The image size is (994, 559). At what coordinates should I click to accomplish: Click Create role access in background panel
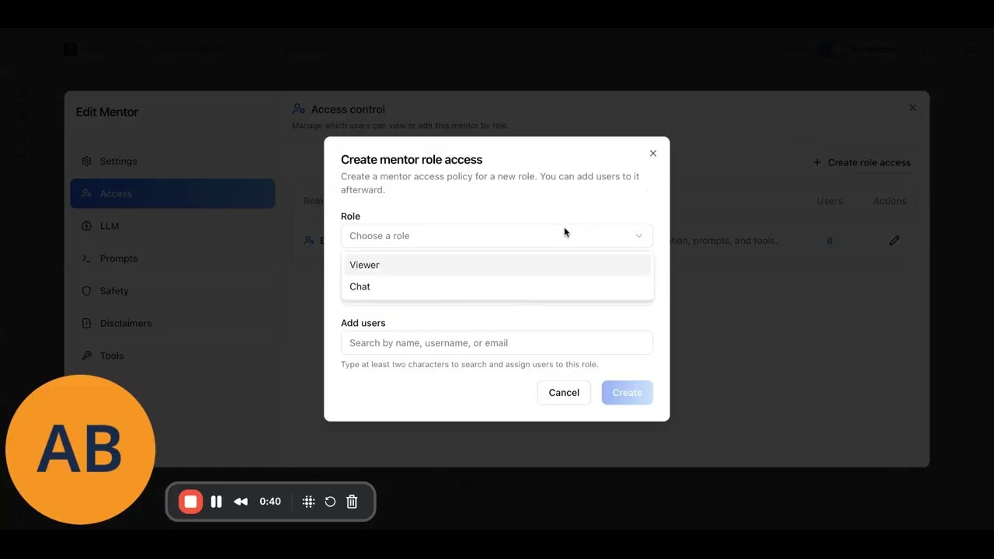tap(861, 162)
